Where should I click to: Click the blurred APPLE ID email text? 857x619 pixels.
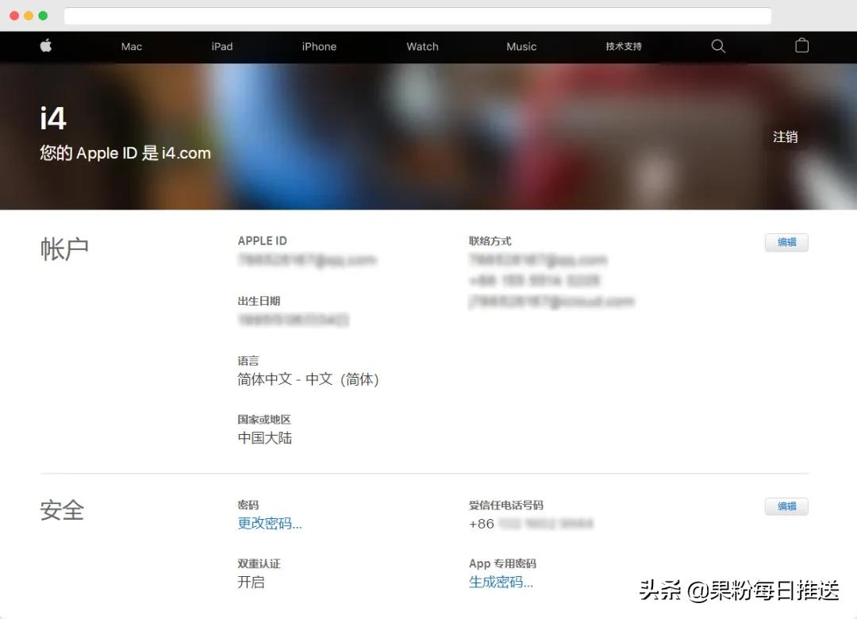307,260
